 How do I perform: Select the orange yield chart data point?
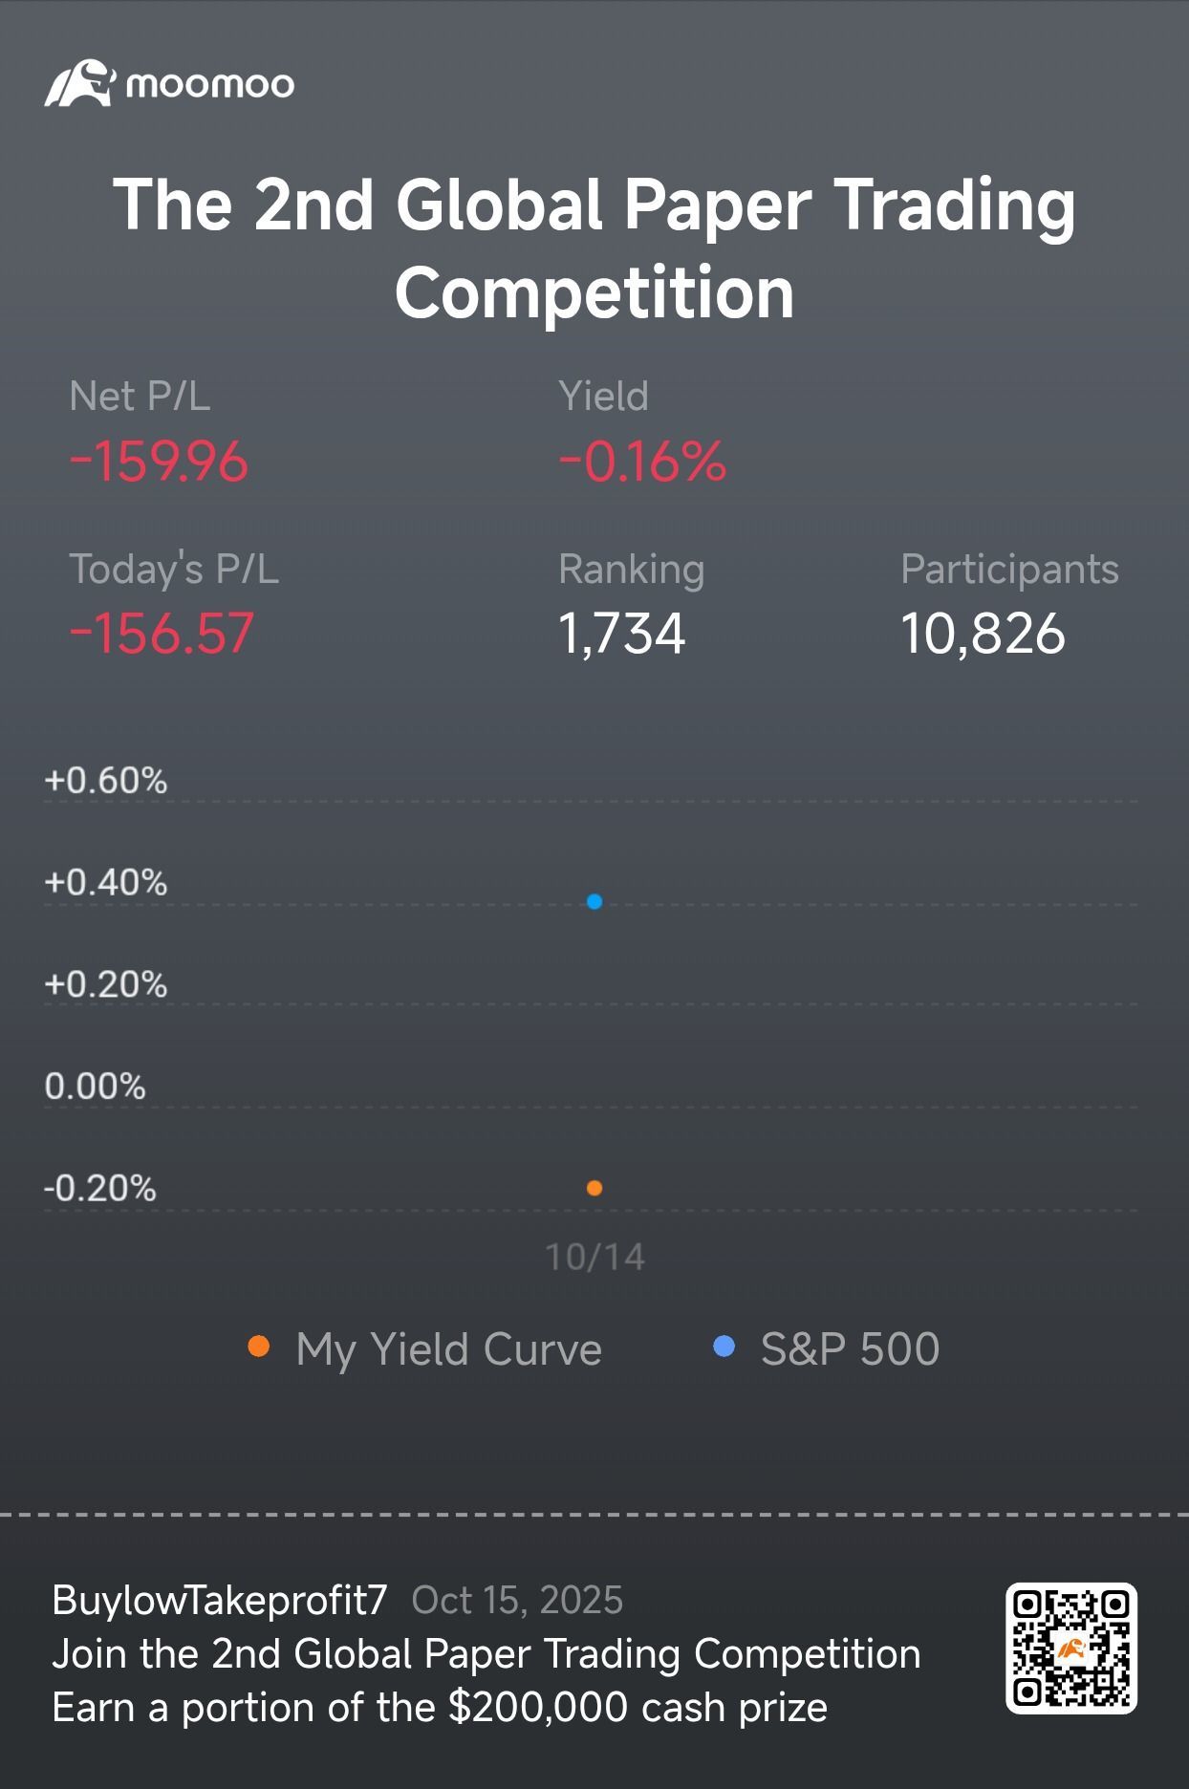594,1188
